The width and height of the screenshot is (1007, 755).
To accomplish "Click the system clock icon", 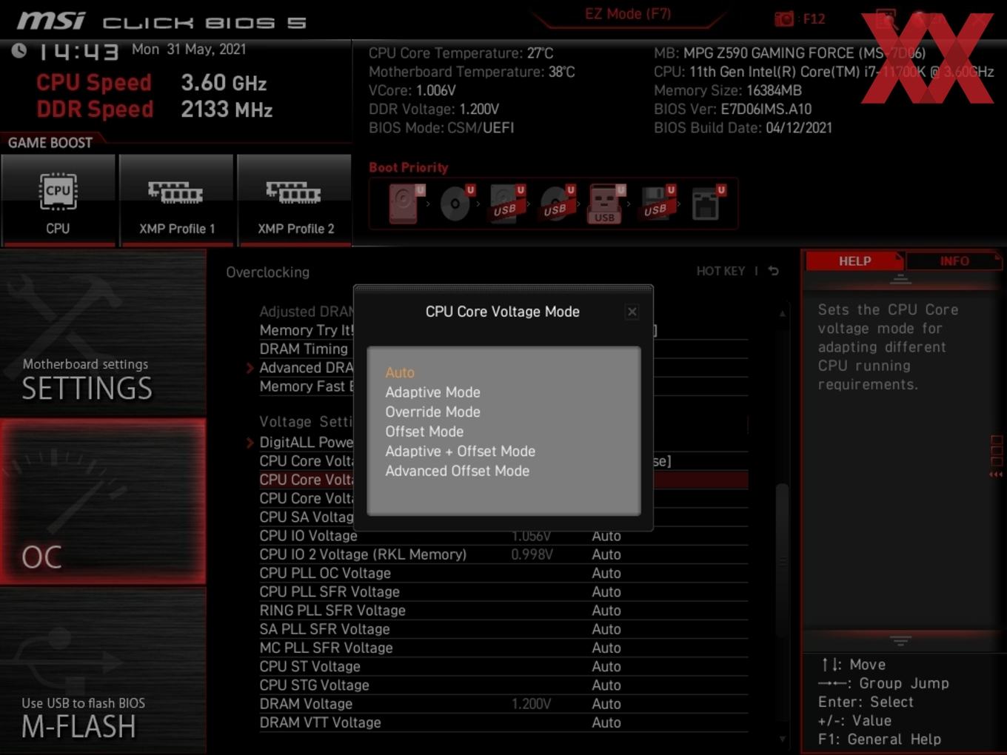I will point(19,50).
